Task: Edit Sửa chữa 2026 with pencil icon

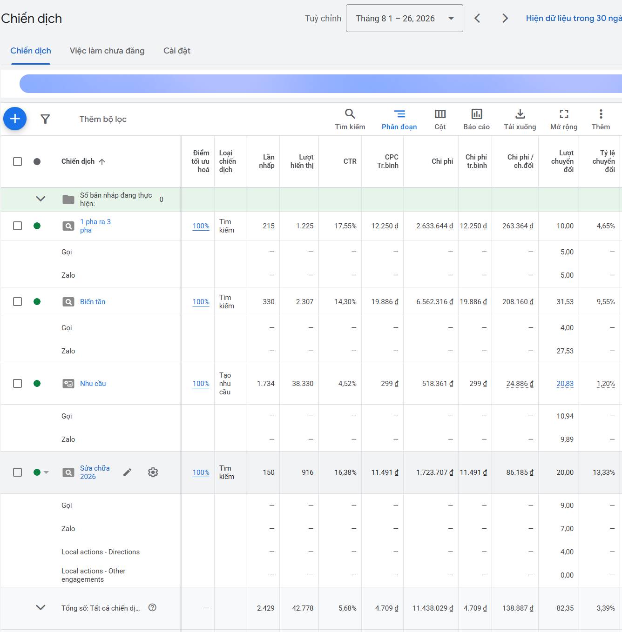Action: click(x=127, y=472)
